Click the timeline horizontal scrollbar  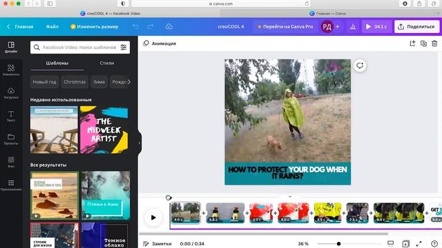click(264, 234)
